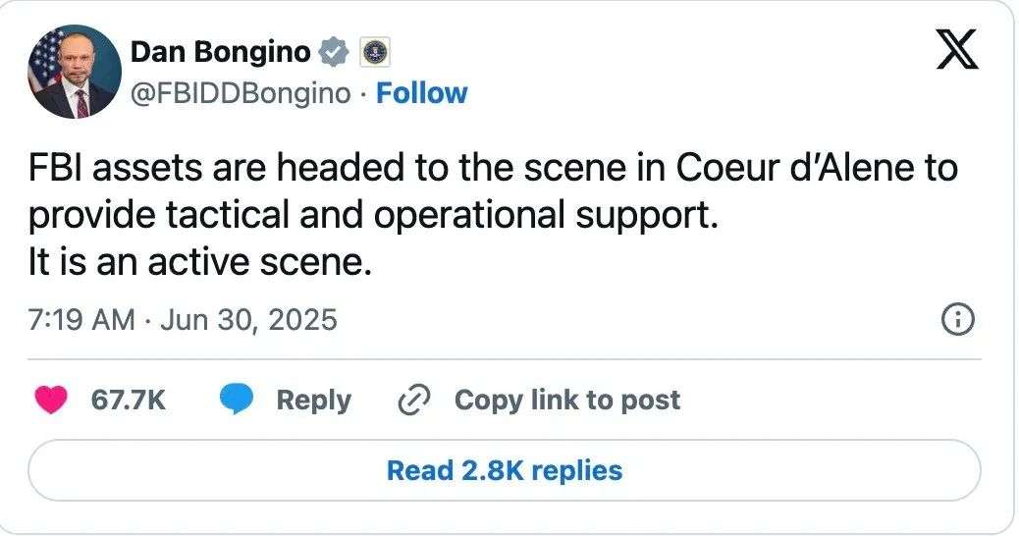1019x536 pixels.
Task: Click the Jun 30, 2025 date
Action: pyautogui.click(x=249, y=320)
